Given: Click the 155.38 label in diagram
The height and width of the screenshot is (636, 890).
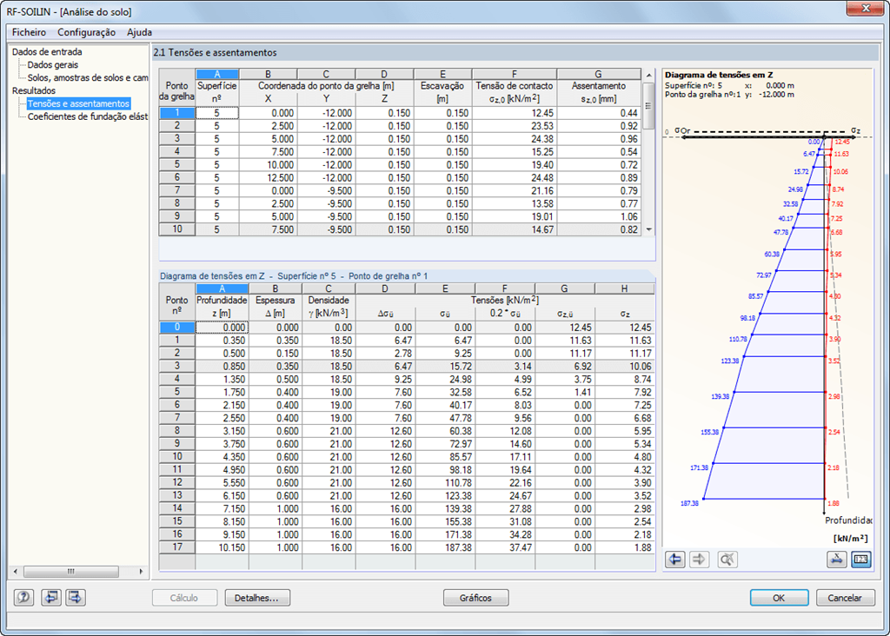Looking at the screenshot, I should (x=709, y=433).
